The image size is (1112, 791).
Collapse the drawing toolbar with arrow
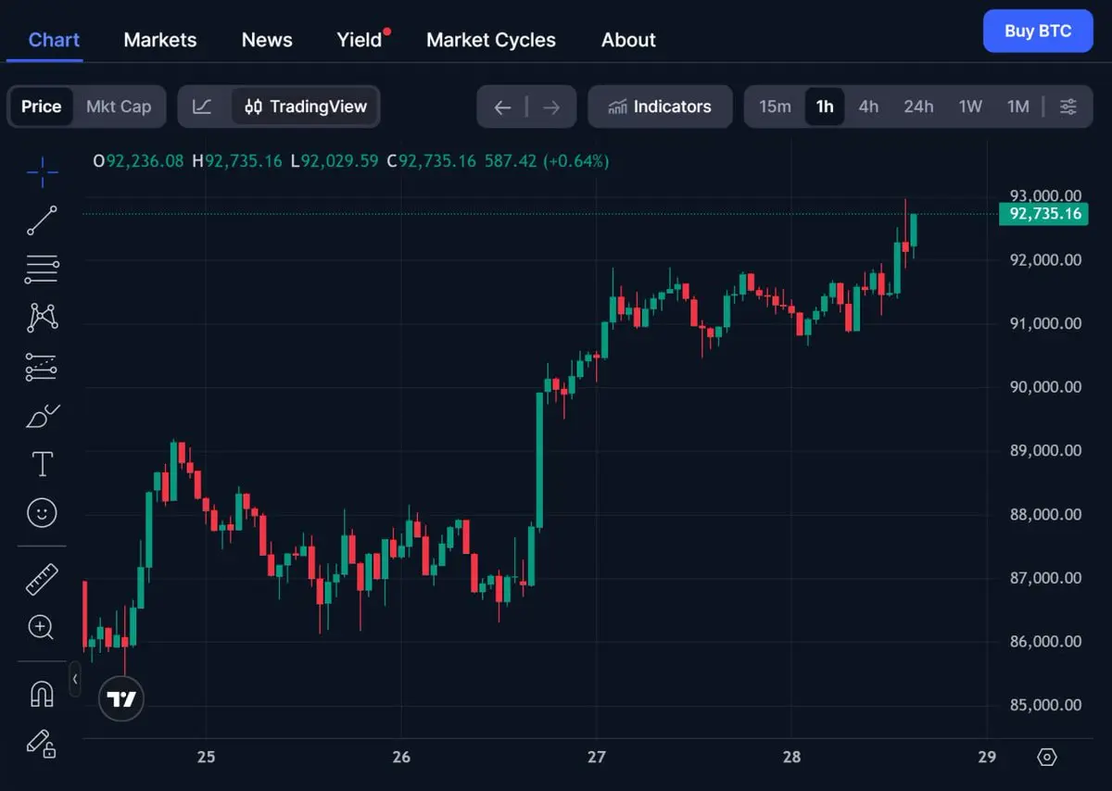pos(75,679)
